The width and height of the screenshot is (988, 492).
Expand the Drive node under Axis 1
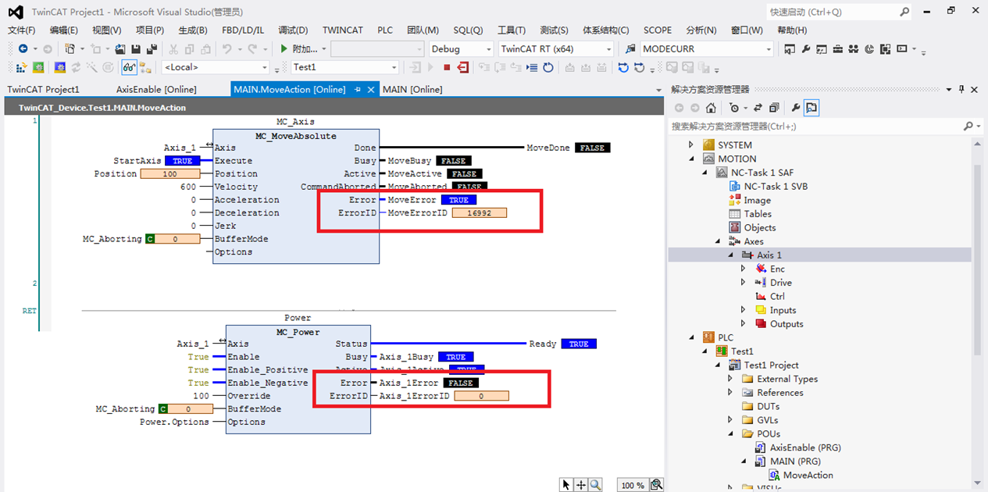744,283
